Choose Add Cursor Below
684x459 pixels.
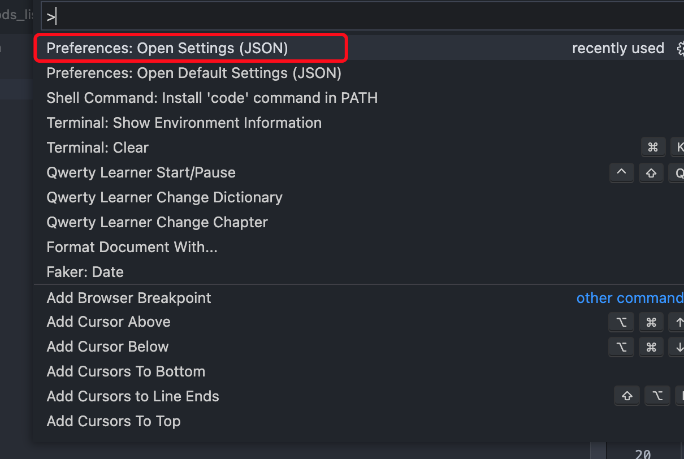click(359, 347)
